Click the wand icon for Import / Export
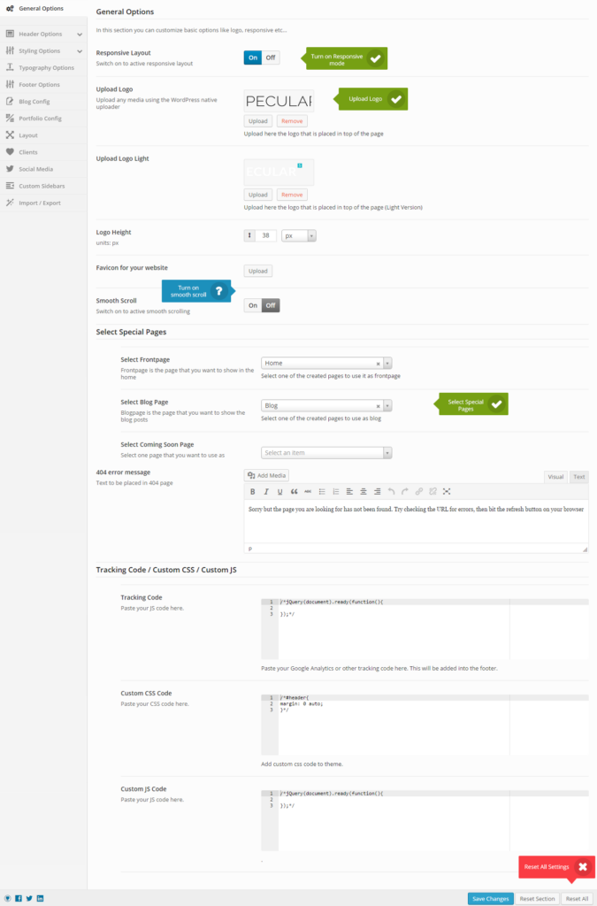This screenshot has height=906, width=597. (x=10, y=203)
